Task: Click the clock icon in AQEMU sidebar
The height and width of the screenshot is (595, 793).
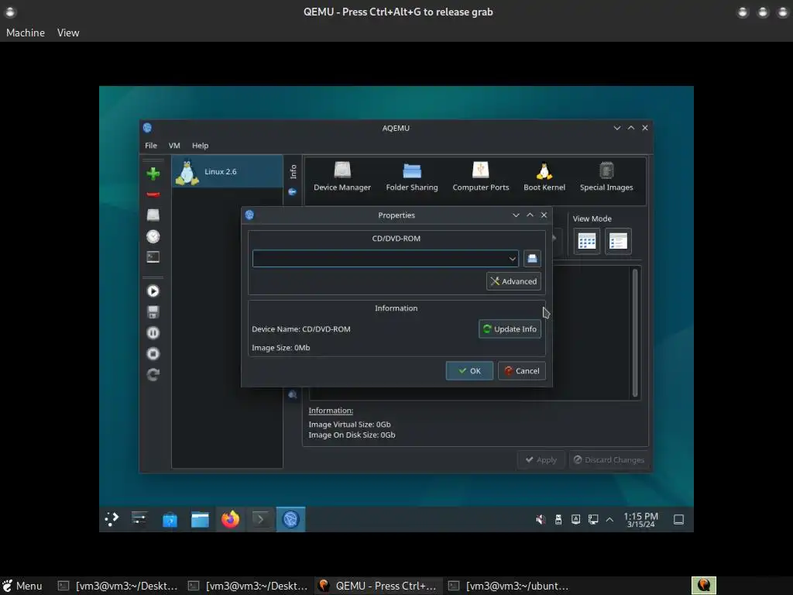Action: [x=153, y=236]
